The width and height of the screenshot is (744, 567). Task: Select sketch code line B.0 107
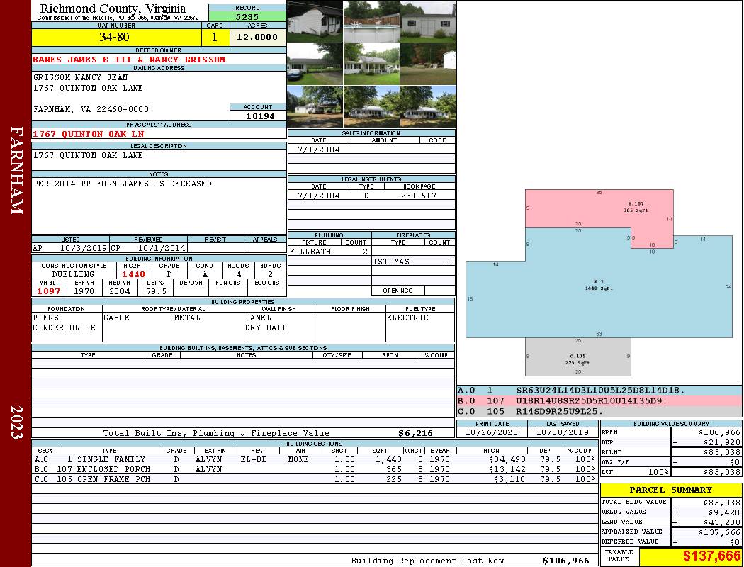(x=599, y=401)
